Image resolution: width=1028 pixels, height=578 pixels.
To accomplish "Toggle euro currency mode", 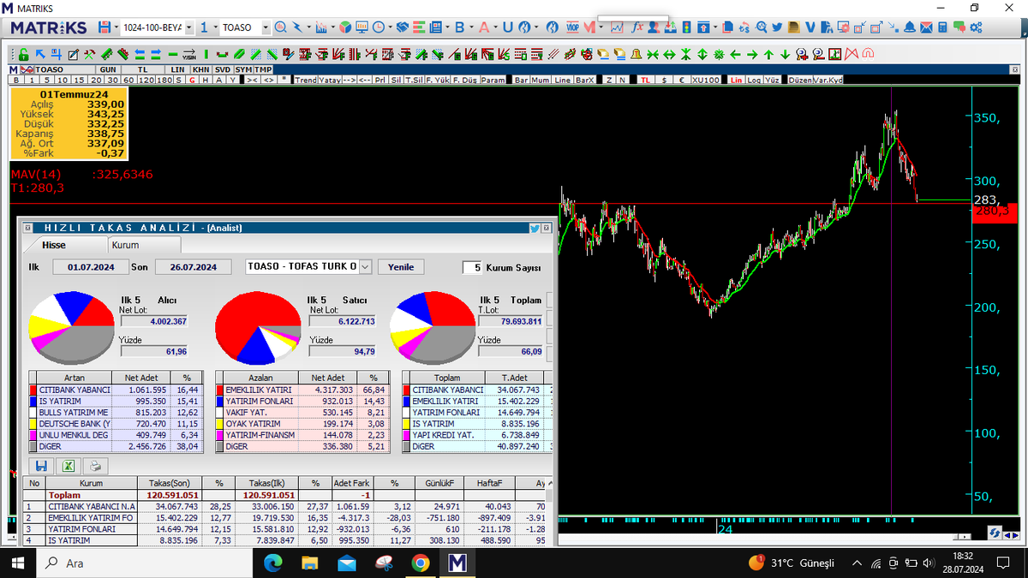I will [x=682, y=80].
